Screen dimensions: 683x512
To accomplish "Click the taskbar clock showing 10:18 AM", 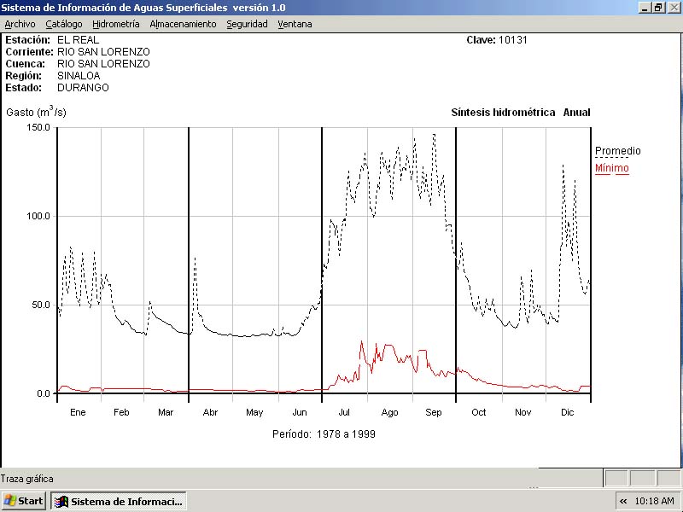I will point(655,501).
